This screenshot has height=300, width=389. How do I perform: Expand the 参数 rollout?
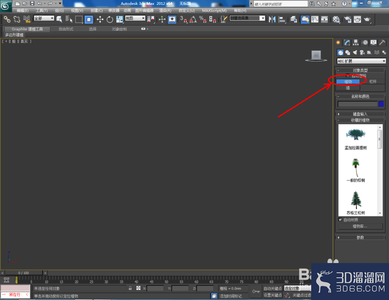[360, 237]
